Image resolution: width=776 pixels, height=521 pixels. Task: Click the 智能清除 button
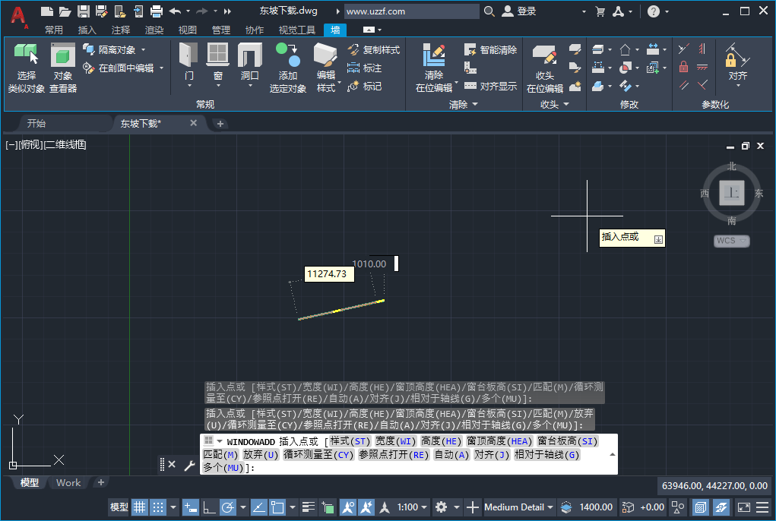click(x=490, y=49)
